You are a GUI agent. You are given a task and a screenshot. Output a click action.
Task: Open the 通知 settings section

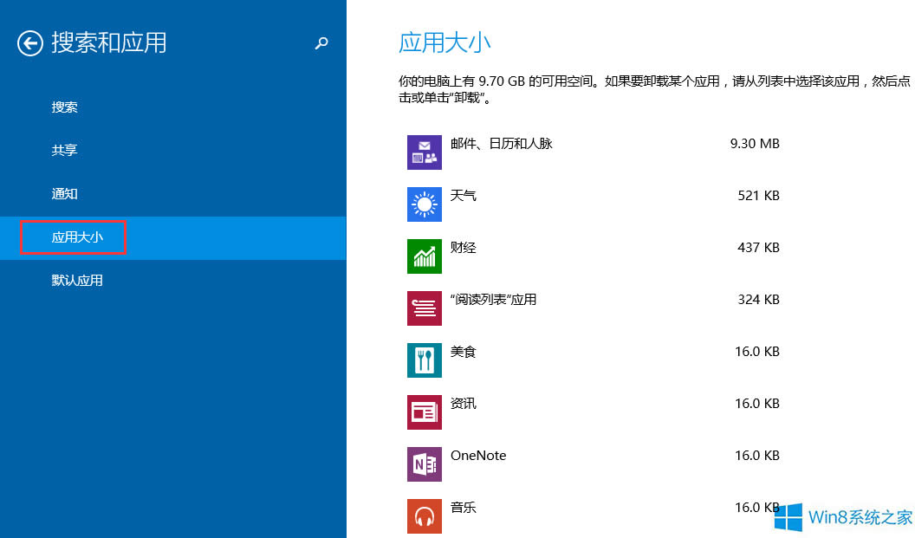(x=64, y=193)
